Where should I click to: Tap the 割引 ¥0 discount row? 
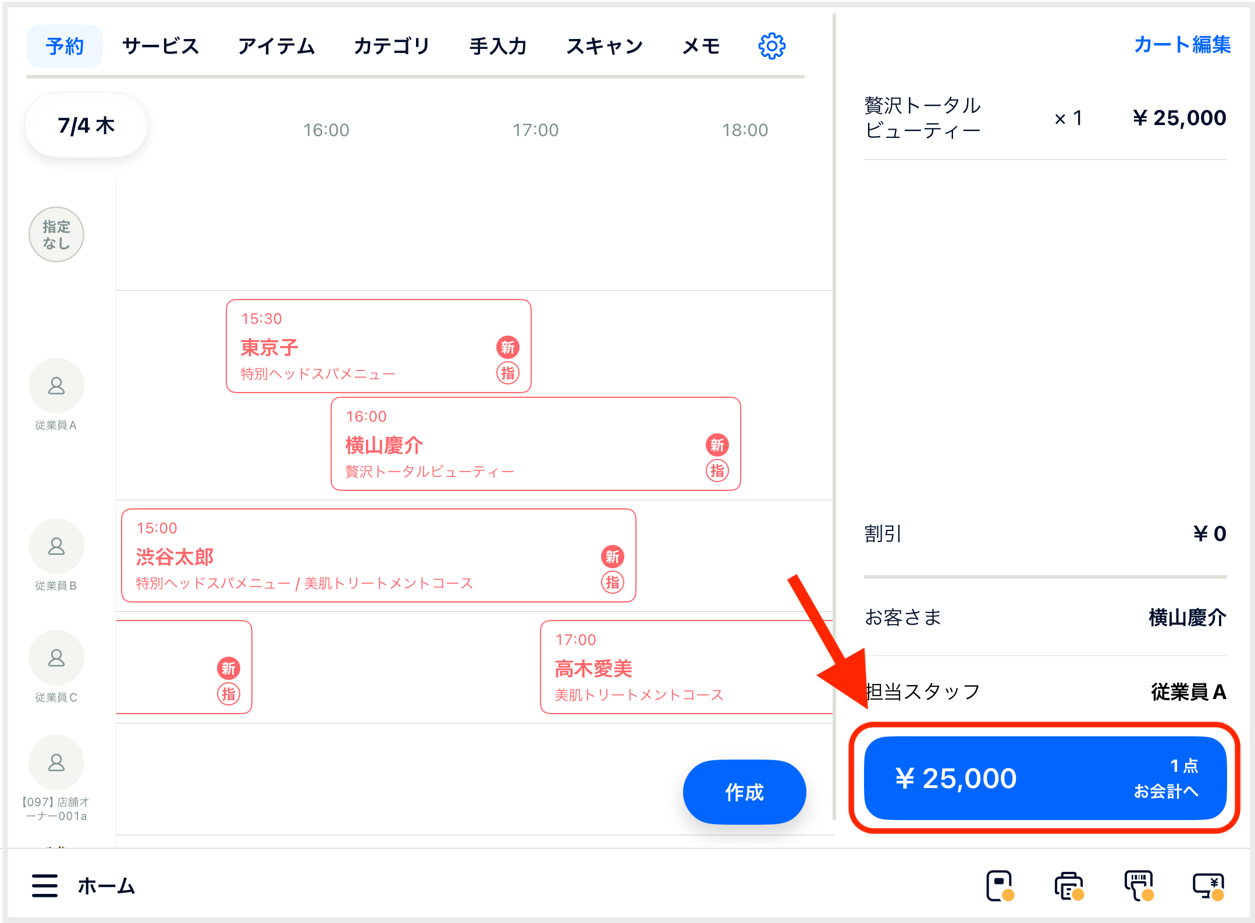coord(1045,533)
